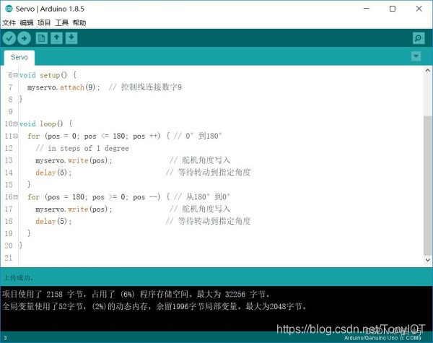This screenshot has width=433, height=343.
Task: Maximize the Arduino window
Action: coord(393,9)
